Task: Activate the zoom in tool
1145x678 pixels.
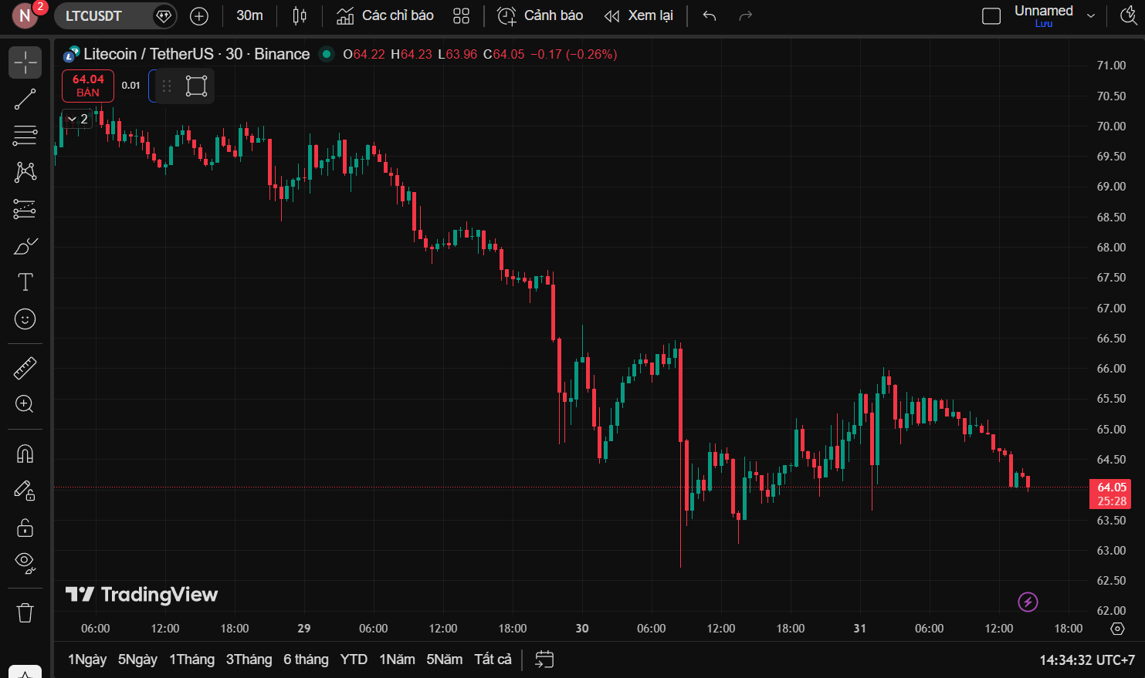Action: coord(25,404)
